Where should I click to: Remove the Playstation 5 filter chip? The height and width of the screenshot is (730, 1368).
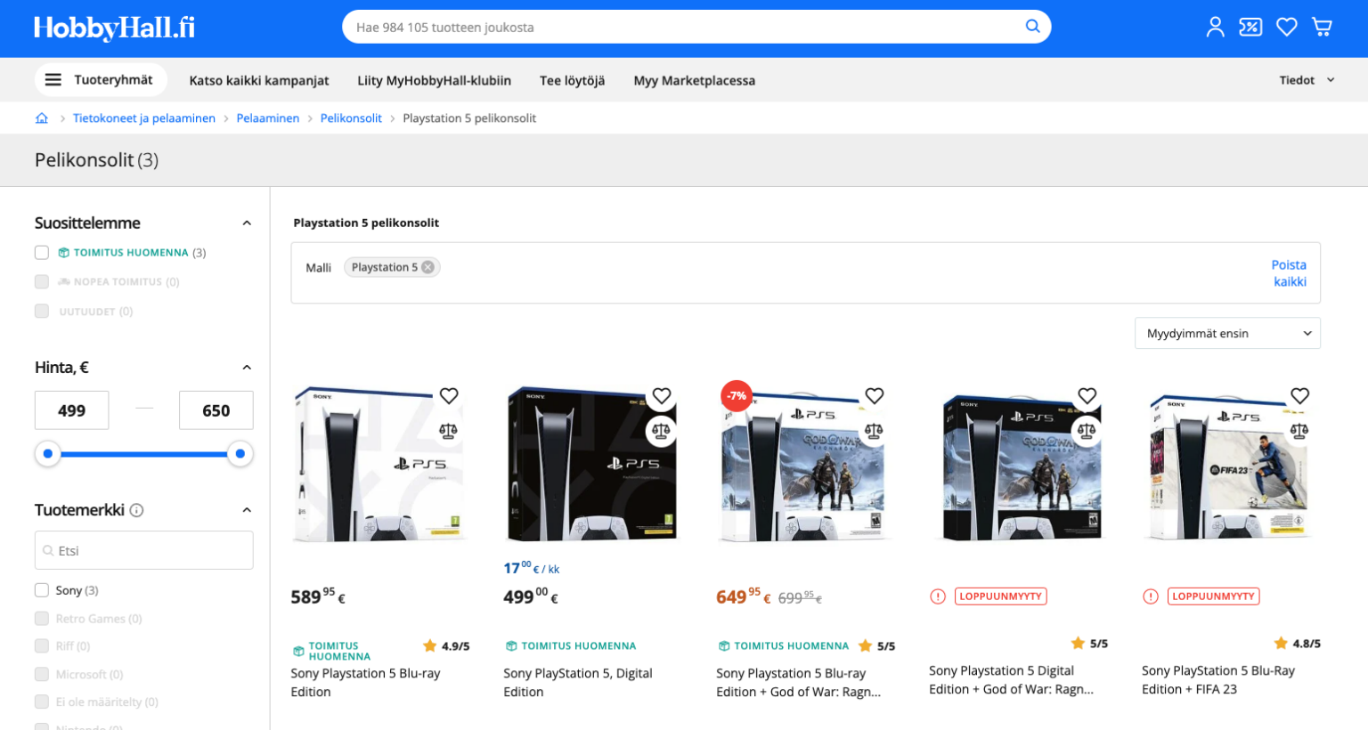(428, 267)
